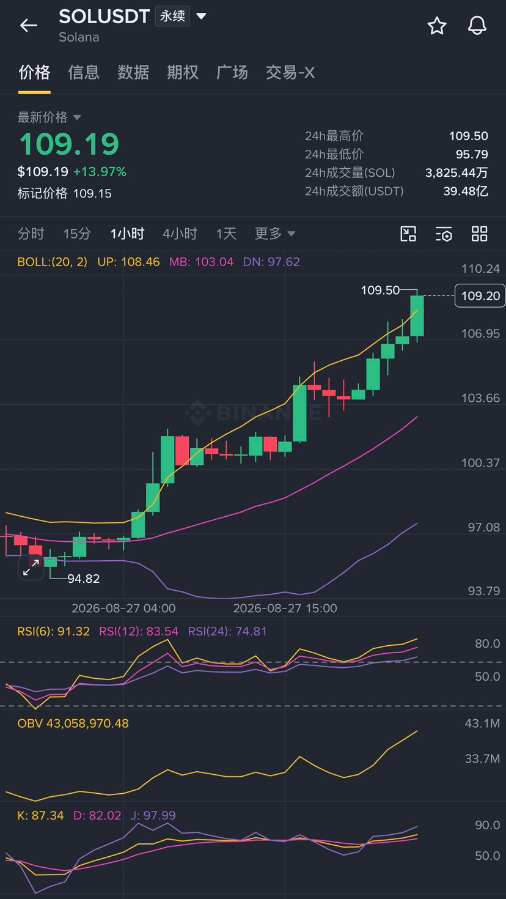Open the grid layout icon
Viewport: 506px width, 899px height.
480,234
